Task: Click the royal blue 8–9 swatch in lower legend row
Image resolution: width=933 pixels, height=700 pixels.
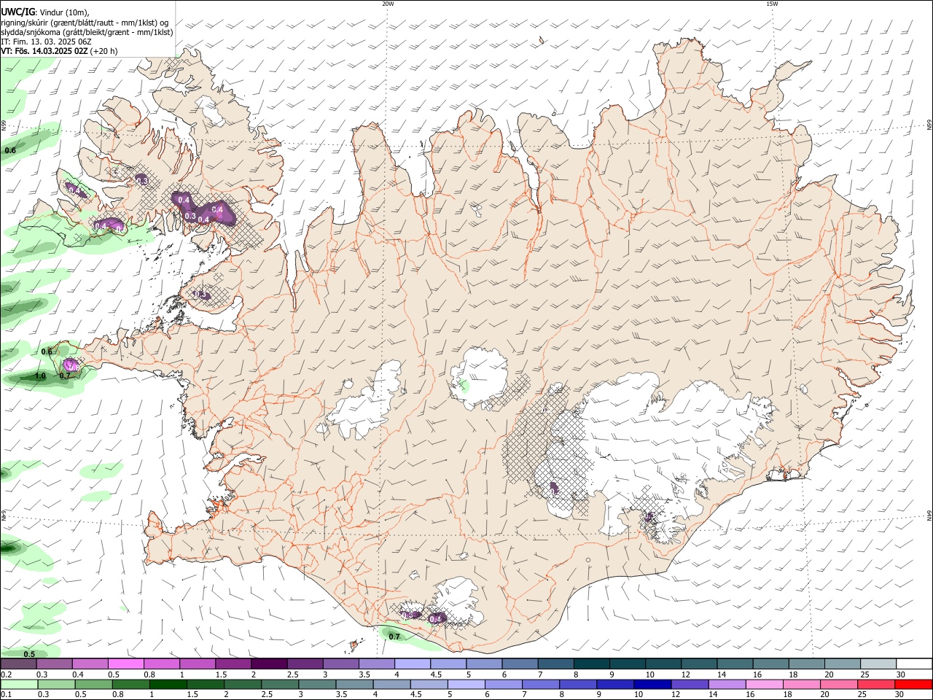Action: point(579,685)
